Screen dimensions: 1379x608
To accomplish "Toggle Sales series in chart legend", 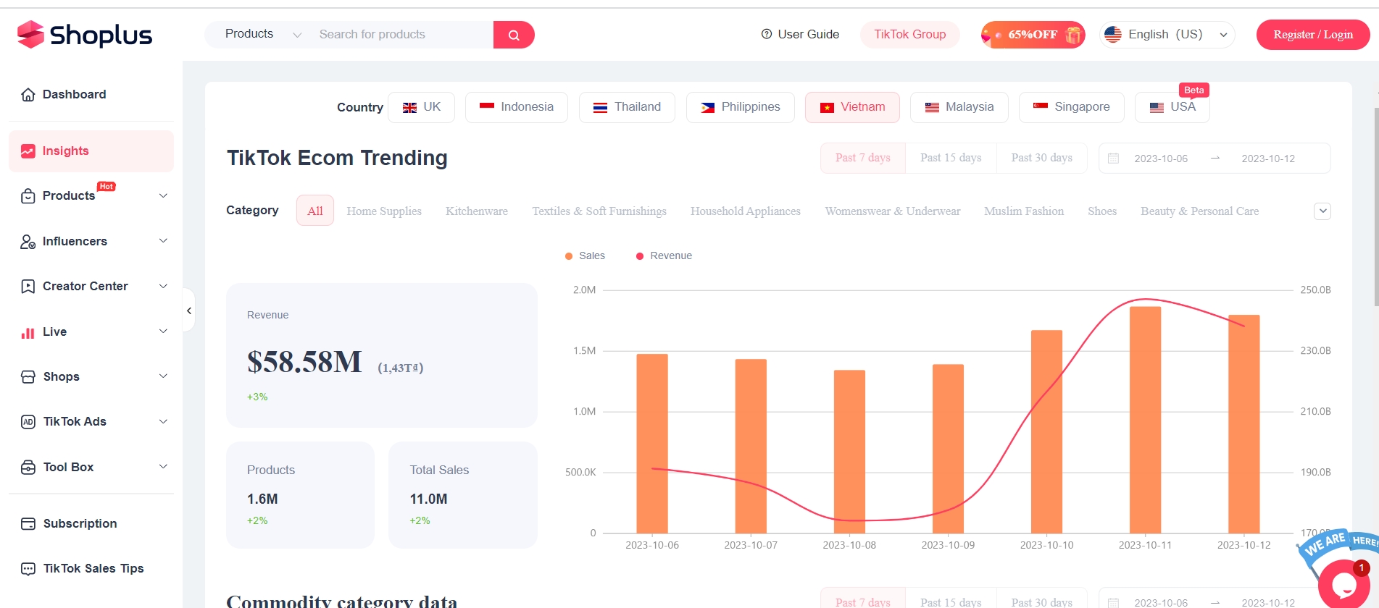I will pos(585,256).
